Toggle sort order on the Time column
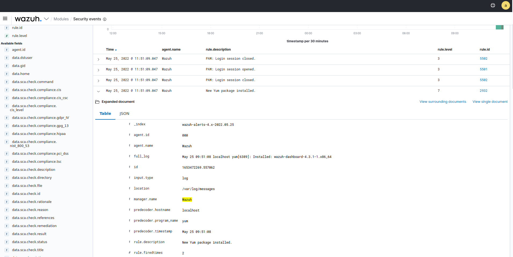Screen dimensions: 513x257 pyautogui.click(x=116, y=50)
